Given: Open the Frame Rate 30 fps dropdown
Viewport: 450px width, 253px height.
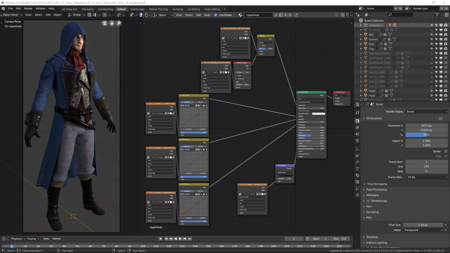Looking at the screenshot, I should (x=427, y=177).
